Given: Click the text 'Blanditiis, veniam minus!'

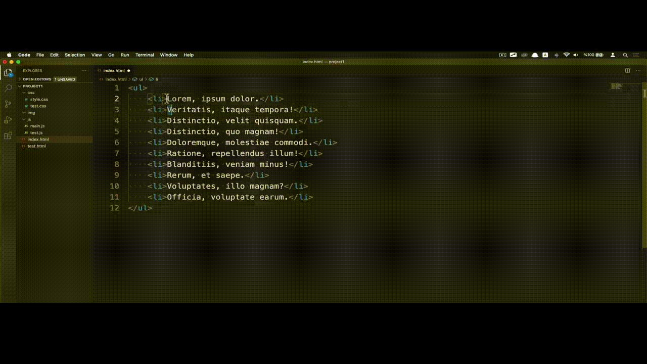Looking at the screenshot, I should (x=227, y=164).
